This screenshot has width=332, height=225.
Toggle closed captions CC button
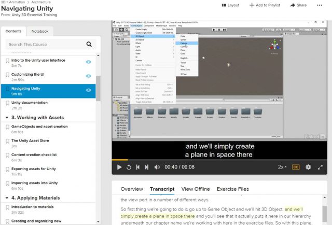(296, 167)
